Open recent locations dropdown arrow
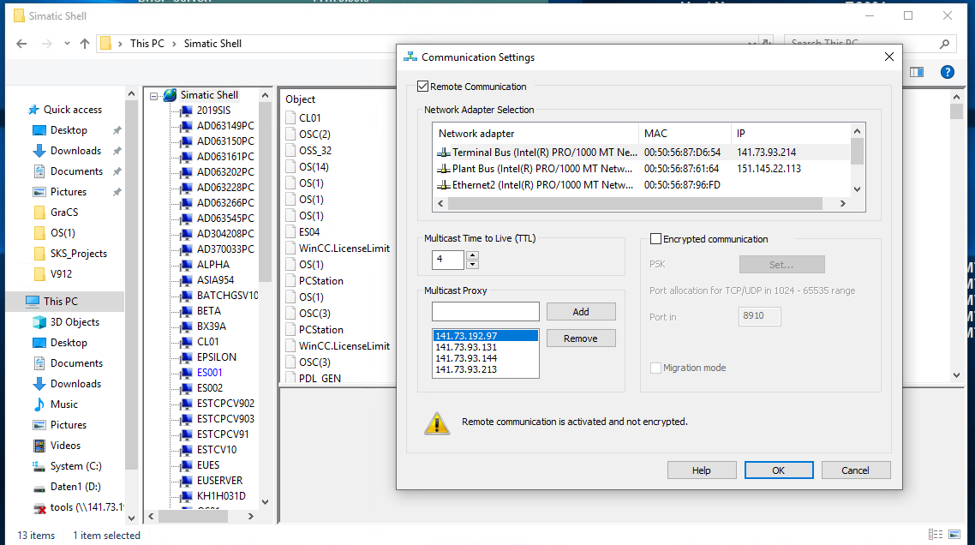 pos(67,44)
